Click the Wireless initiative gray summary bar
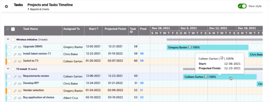The height and width of the screenshot is (102, 269). [x=215, y=40]
